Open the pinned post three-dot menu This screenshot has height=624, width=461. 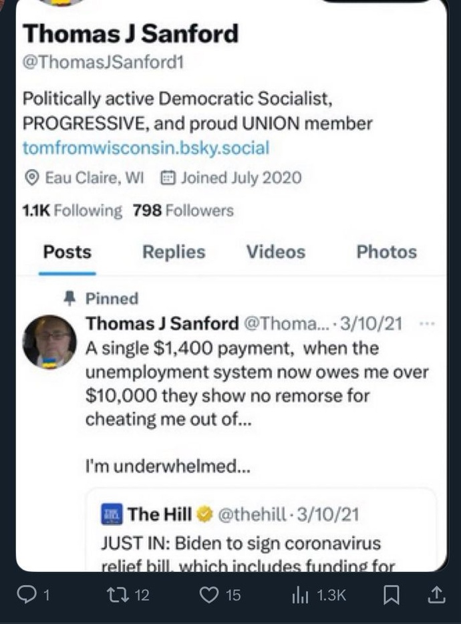coord(428,324)
